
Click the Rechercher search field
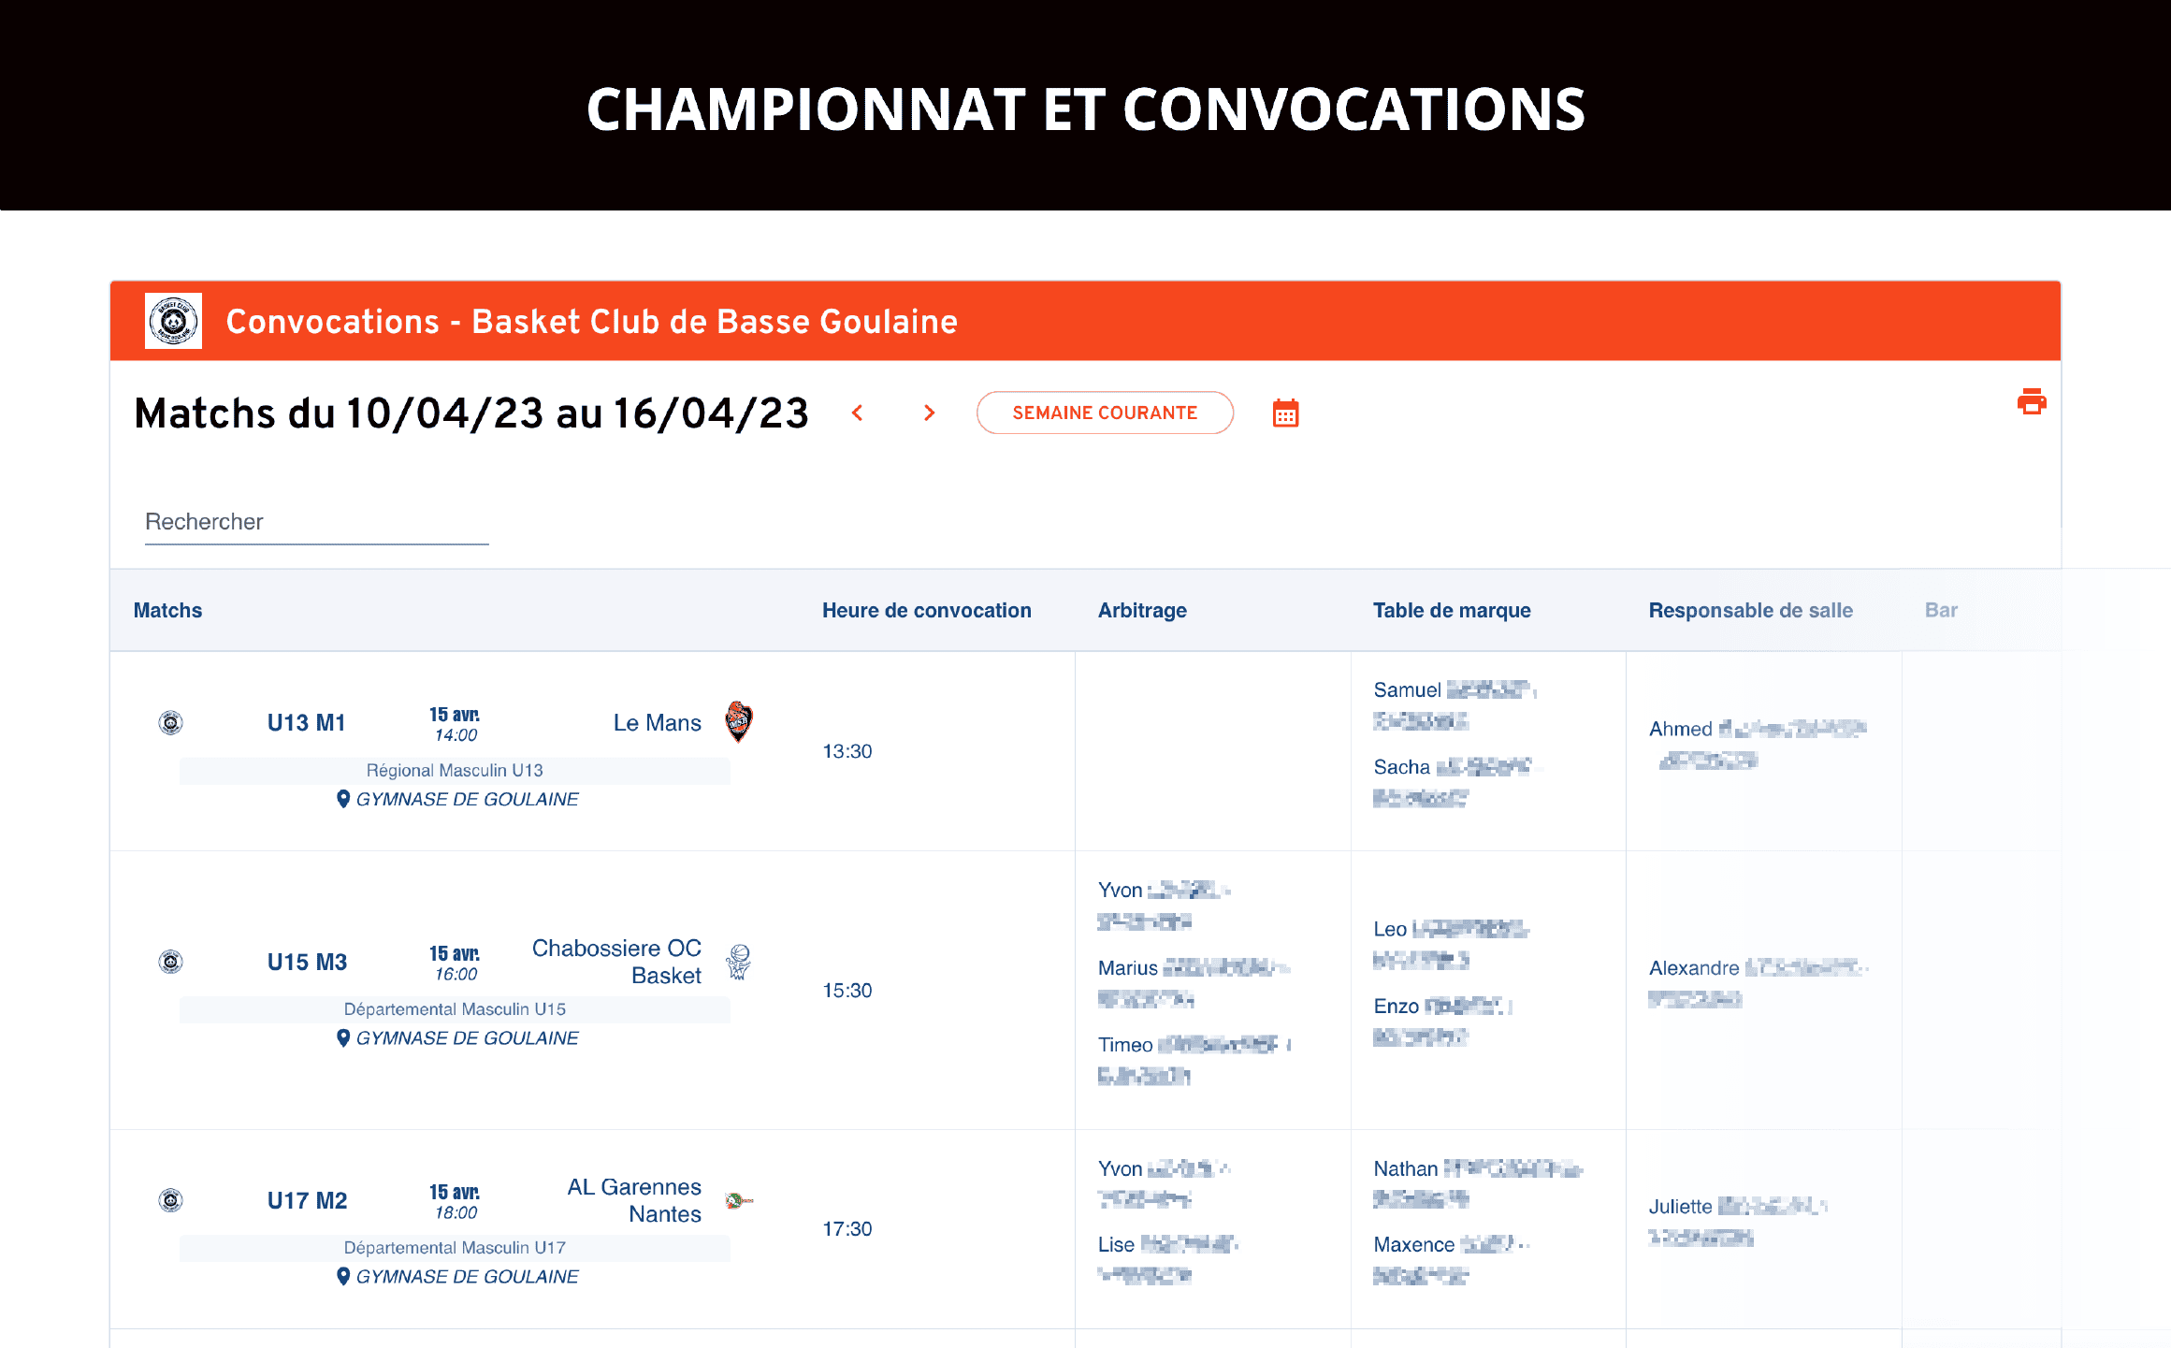(x=316, y=521)
